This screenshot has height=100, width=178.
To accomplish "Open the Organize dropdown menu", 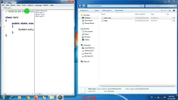I will click(84, 11).
